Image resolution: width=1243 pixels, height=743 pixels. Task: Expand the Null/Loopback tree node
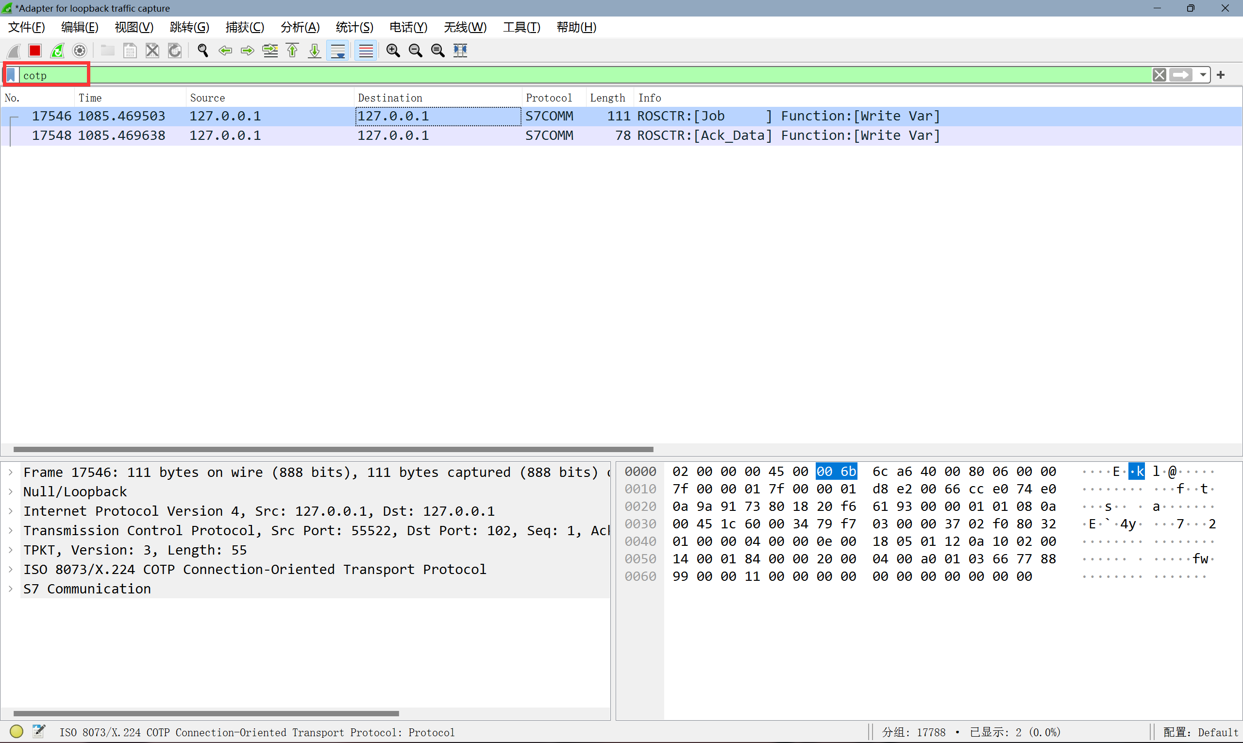tap(11, 491)
